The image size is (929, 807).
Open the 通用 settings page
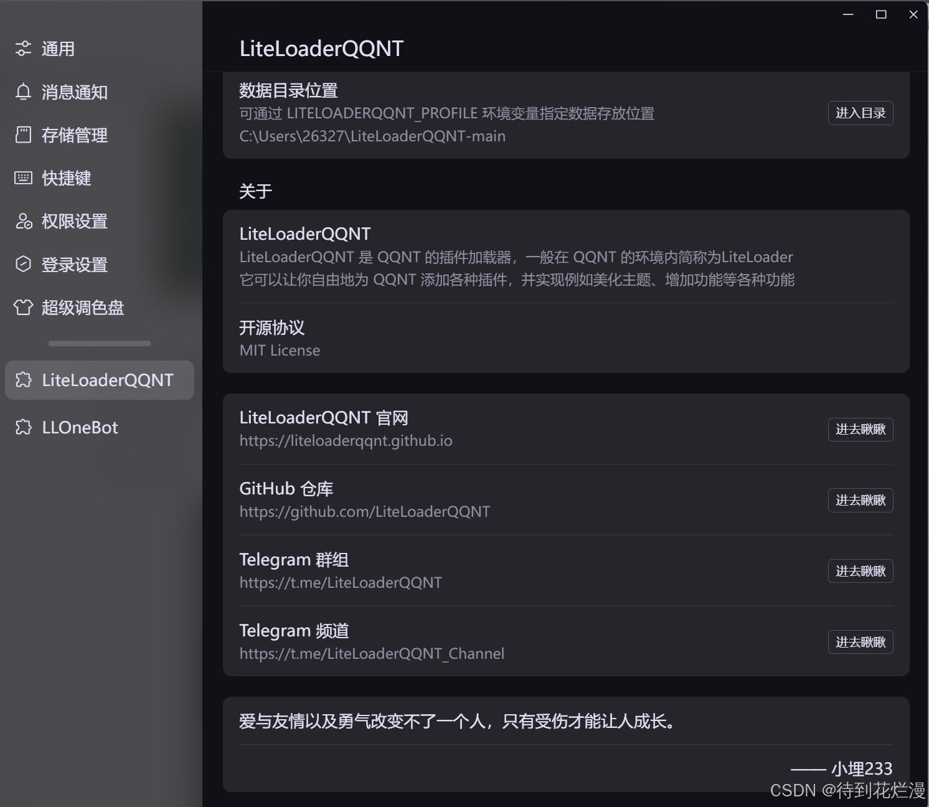100,49
